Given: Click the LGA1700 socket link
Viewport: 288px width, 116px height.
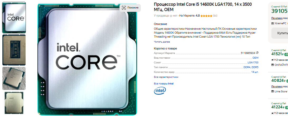Looking at the screenshot, I should coord(253,63).
